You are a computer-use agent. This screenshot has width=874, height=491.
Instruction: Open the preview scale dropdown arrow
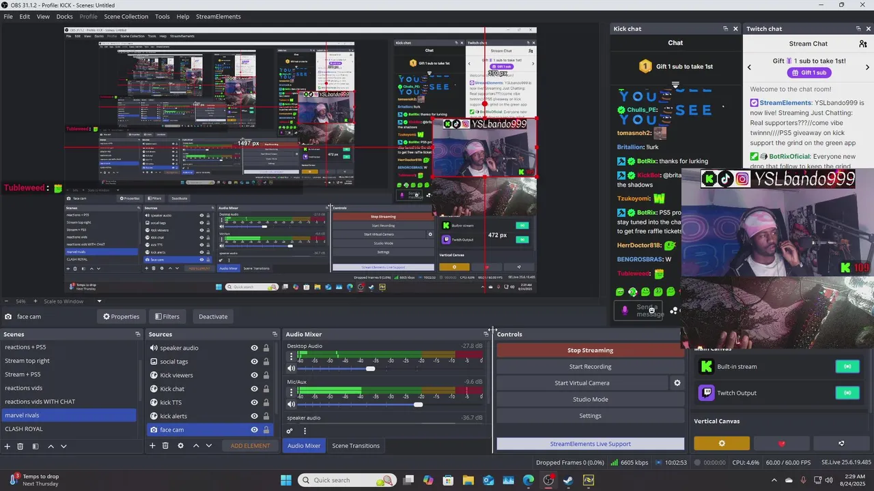point(99,301)
